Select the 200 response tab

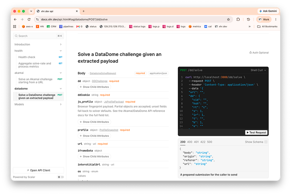pos(183,142)
